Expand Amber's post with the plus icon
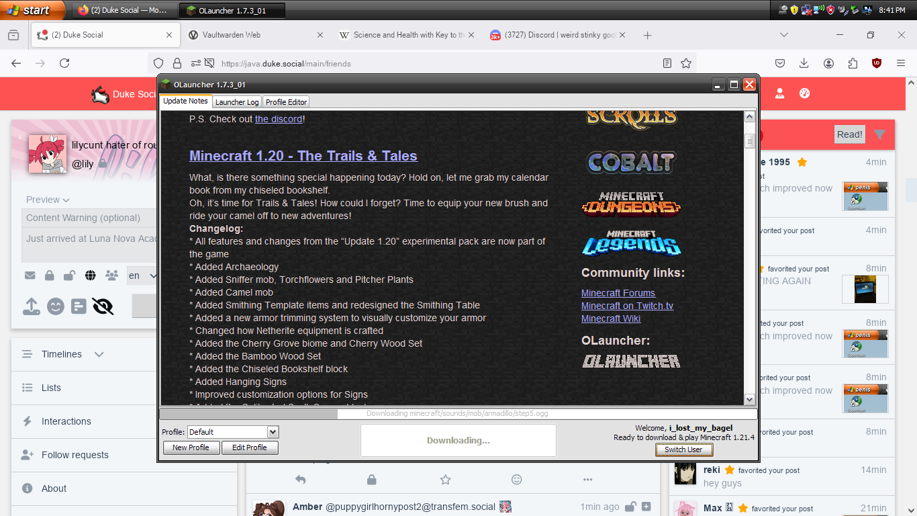The width and height of the screenshot is (917, 516). click(x=646, y=507)
